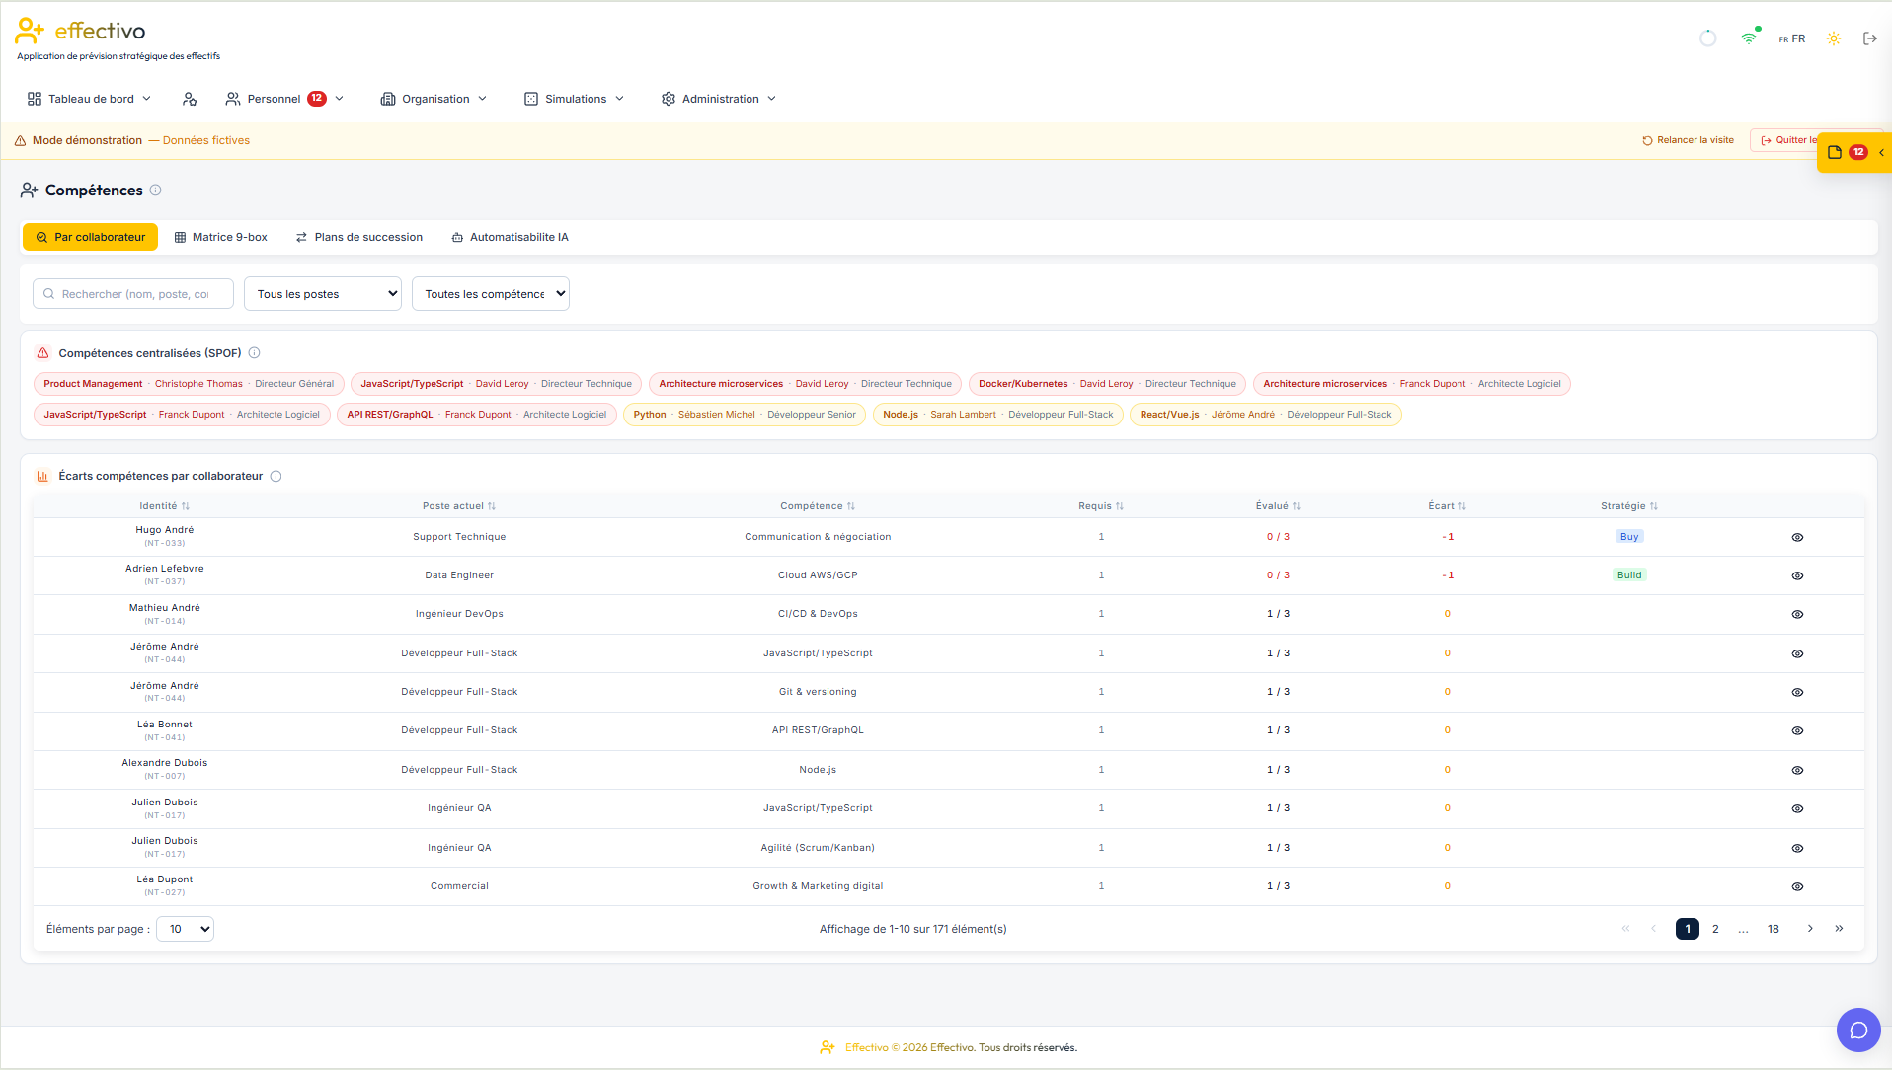The height and width of the screenshot is (1070, 1892).
Task: Switch to the Matrice 9-box tab
Action: 221,237
